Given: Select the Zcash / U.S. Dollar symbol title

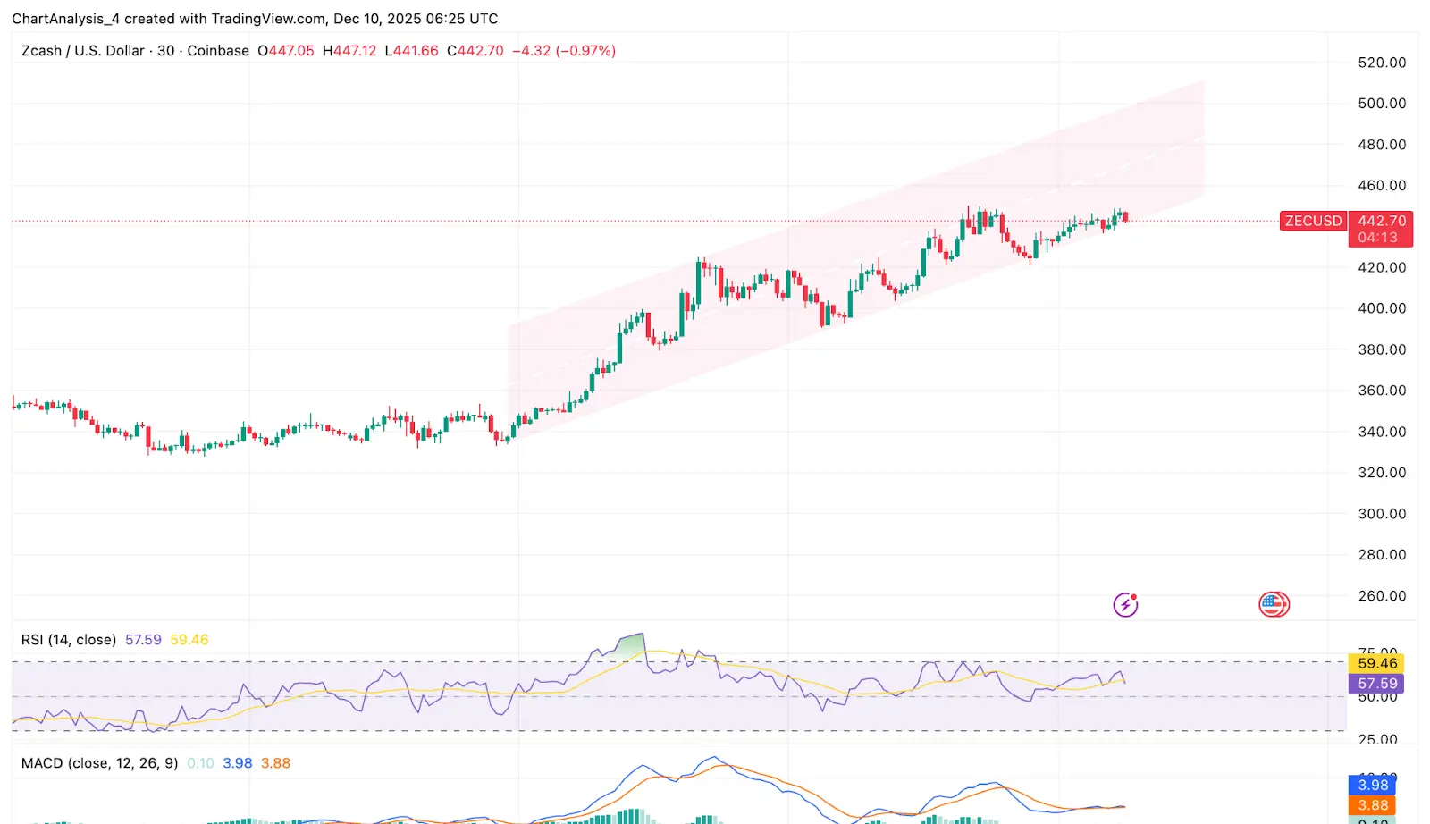Looking at the screenshot, I should coord(83,51).
